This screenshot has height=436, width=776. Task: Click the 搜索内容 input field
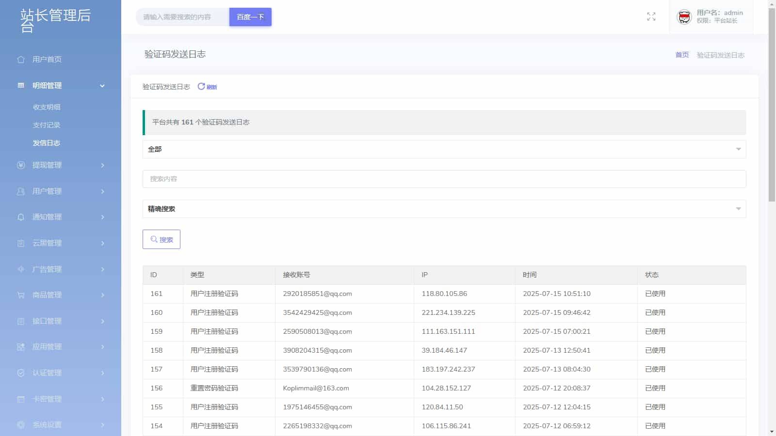[x=444, y=179]
